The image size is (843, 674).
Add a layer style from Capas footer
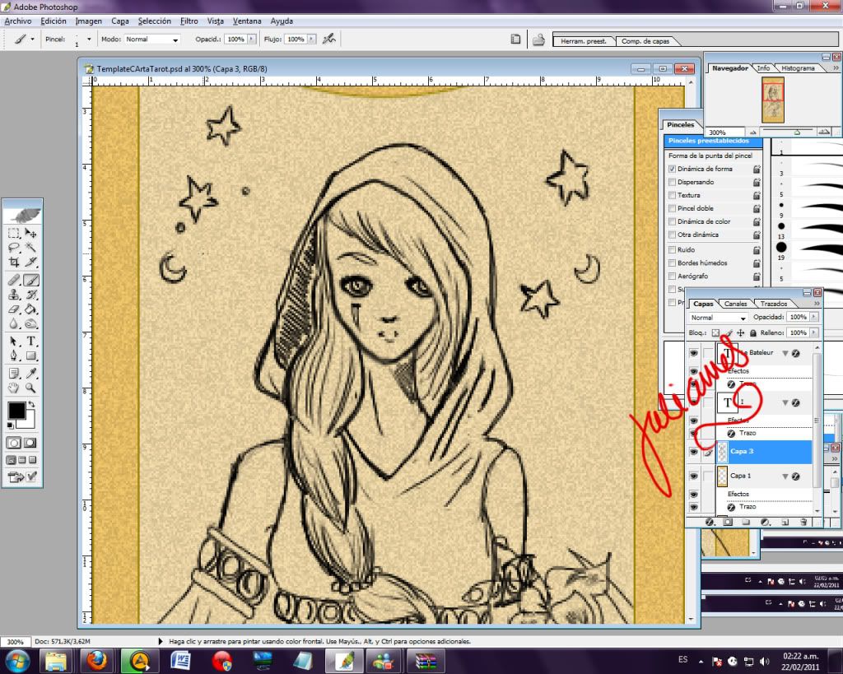click(x=710, y=522)
